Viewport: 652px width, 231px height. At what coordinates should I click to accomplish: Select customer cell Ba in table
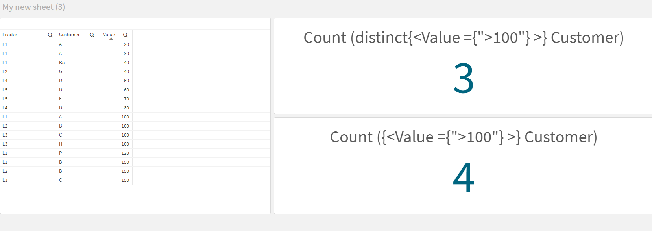[62, 63]
